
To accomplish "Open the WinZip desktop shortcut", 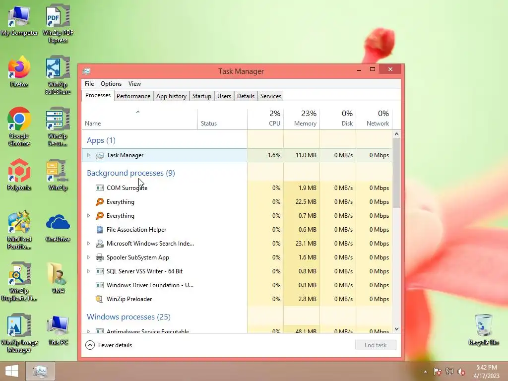I will [58, 175].
